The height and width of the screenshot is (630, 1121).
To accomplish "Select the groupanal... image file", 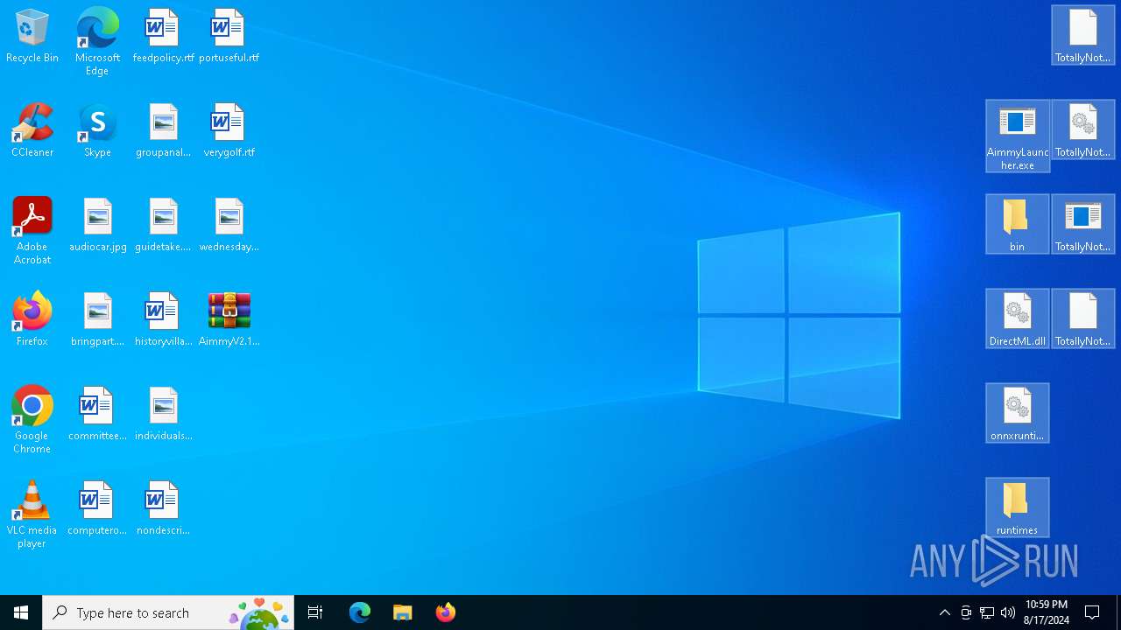I will coord(163,131).
